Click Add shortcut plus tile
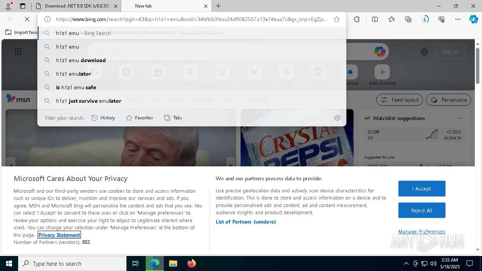482x271 pixels. click(382, 75)
